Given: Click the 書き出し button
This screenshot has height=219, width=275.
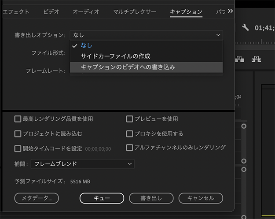Looking at the screenshot, I should click(x=151, y=198).
